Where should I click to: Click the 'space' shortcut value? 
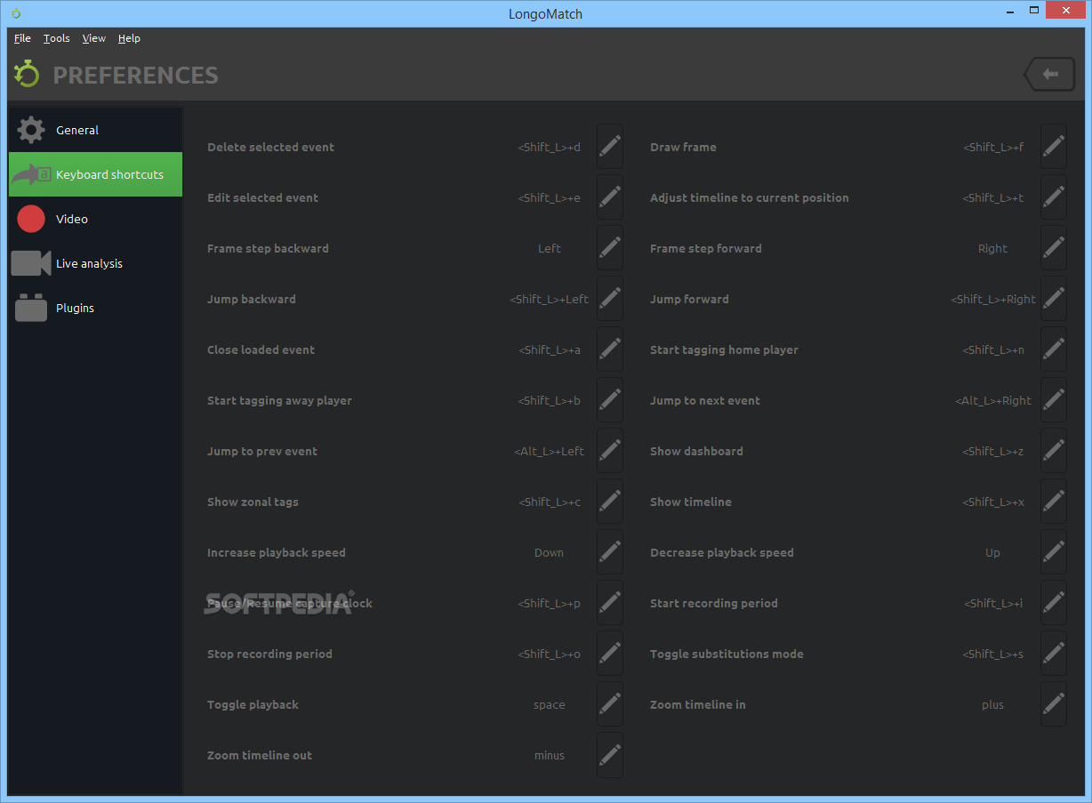[549, 705]
